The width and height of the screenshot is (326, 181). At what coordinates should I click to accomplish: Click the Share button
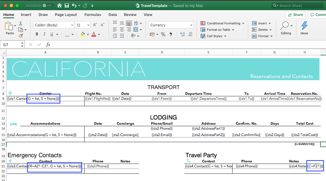296,15
